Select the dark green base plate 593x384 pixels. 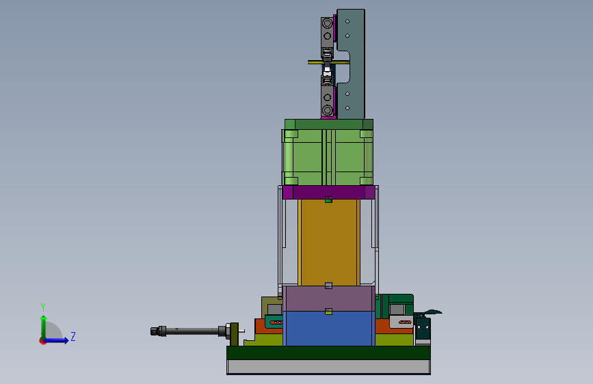click(x=328, y=353)
